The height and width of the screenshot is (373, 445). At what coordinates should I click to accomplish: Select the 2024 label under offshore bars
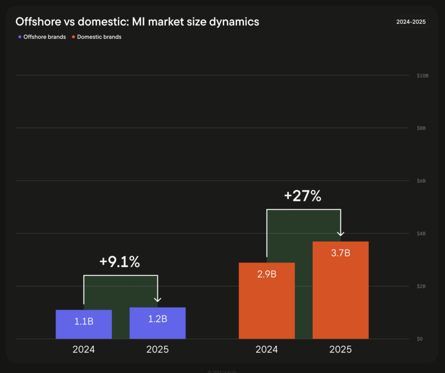click(84, 349)
